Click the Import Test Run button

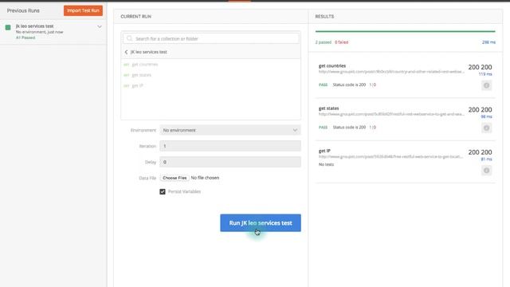point(83,10)
